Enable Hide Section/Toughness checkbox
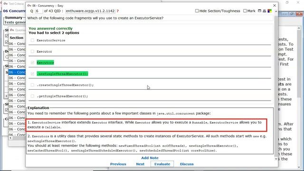 (197, 11)
